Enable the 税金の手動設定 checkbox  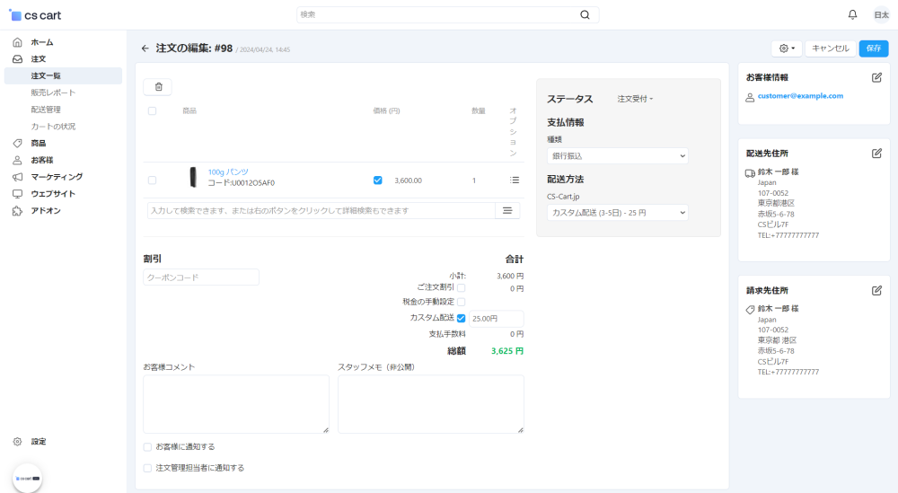tap(461, 302)
